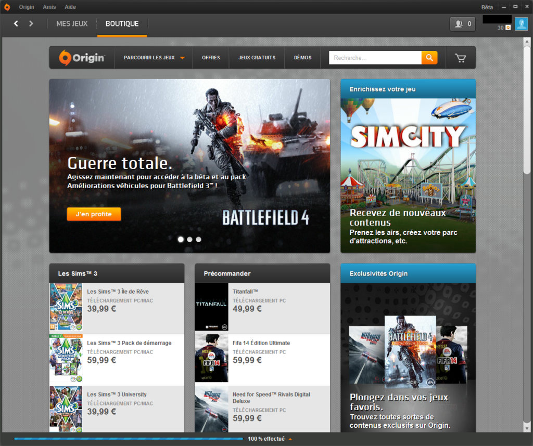The width and height of the screenshot is (533, 446).
Task: Click Sims 3 Starter Pack cover
Action: point(66,359)
